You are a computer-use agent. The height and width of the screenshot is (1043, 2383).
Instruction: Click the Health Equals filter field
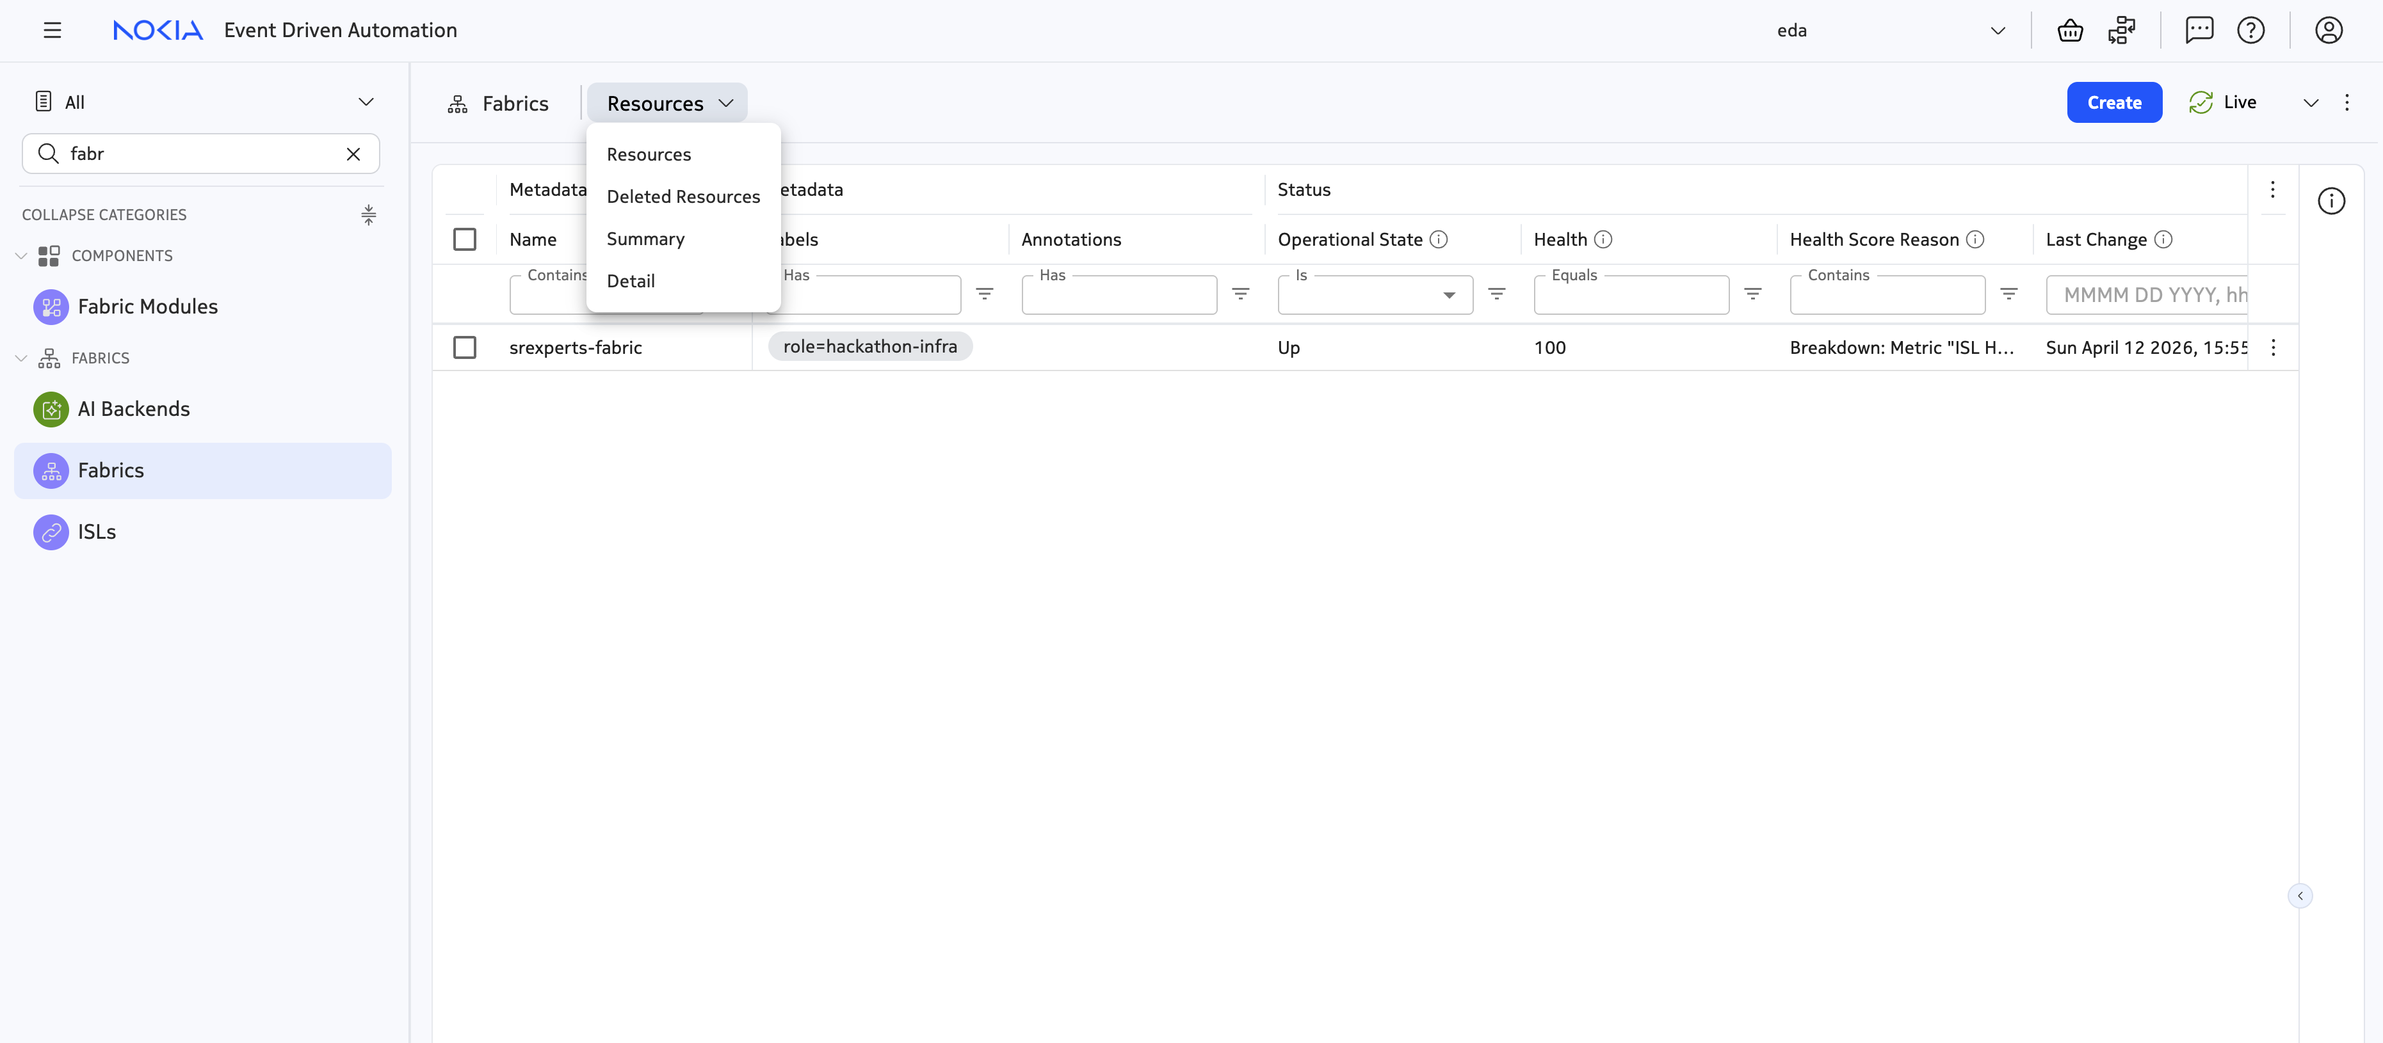pos(1631,295)
